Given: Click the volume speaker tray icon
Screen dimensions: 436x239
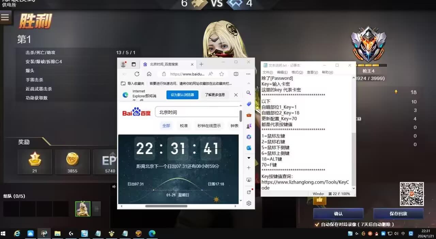Looking at the screenshot, I should tap(396, 234).
